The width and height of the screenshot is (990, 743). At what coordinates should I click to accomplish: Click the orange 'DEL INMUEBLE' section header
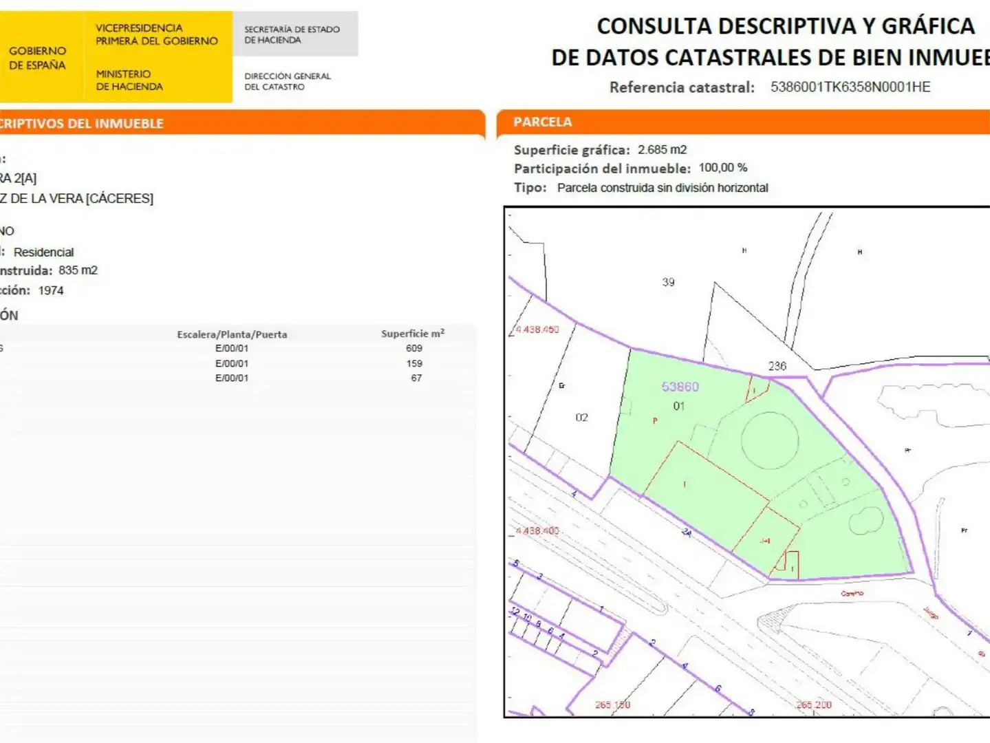click(x=242, y=123)
